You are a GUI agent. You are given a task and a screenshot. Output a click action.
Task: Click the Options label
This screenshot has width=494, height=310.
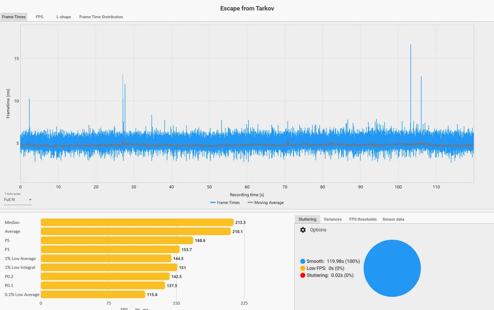(318, 230)
